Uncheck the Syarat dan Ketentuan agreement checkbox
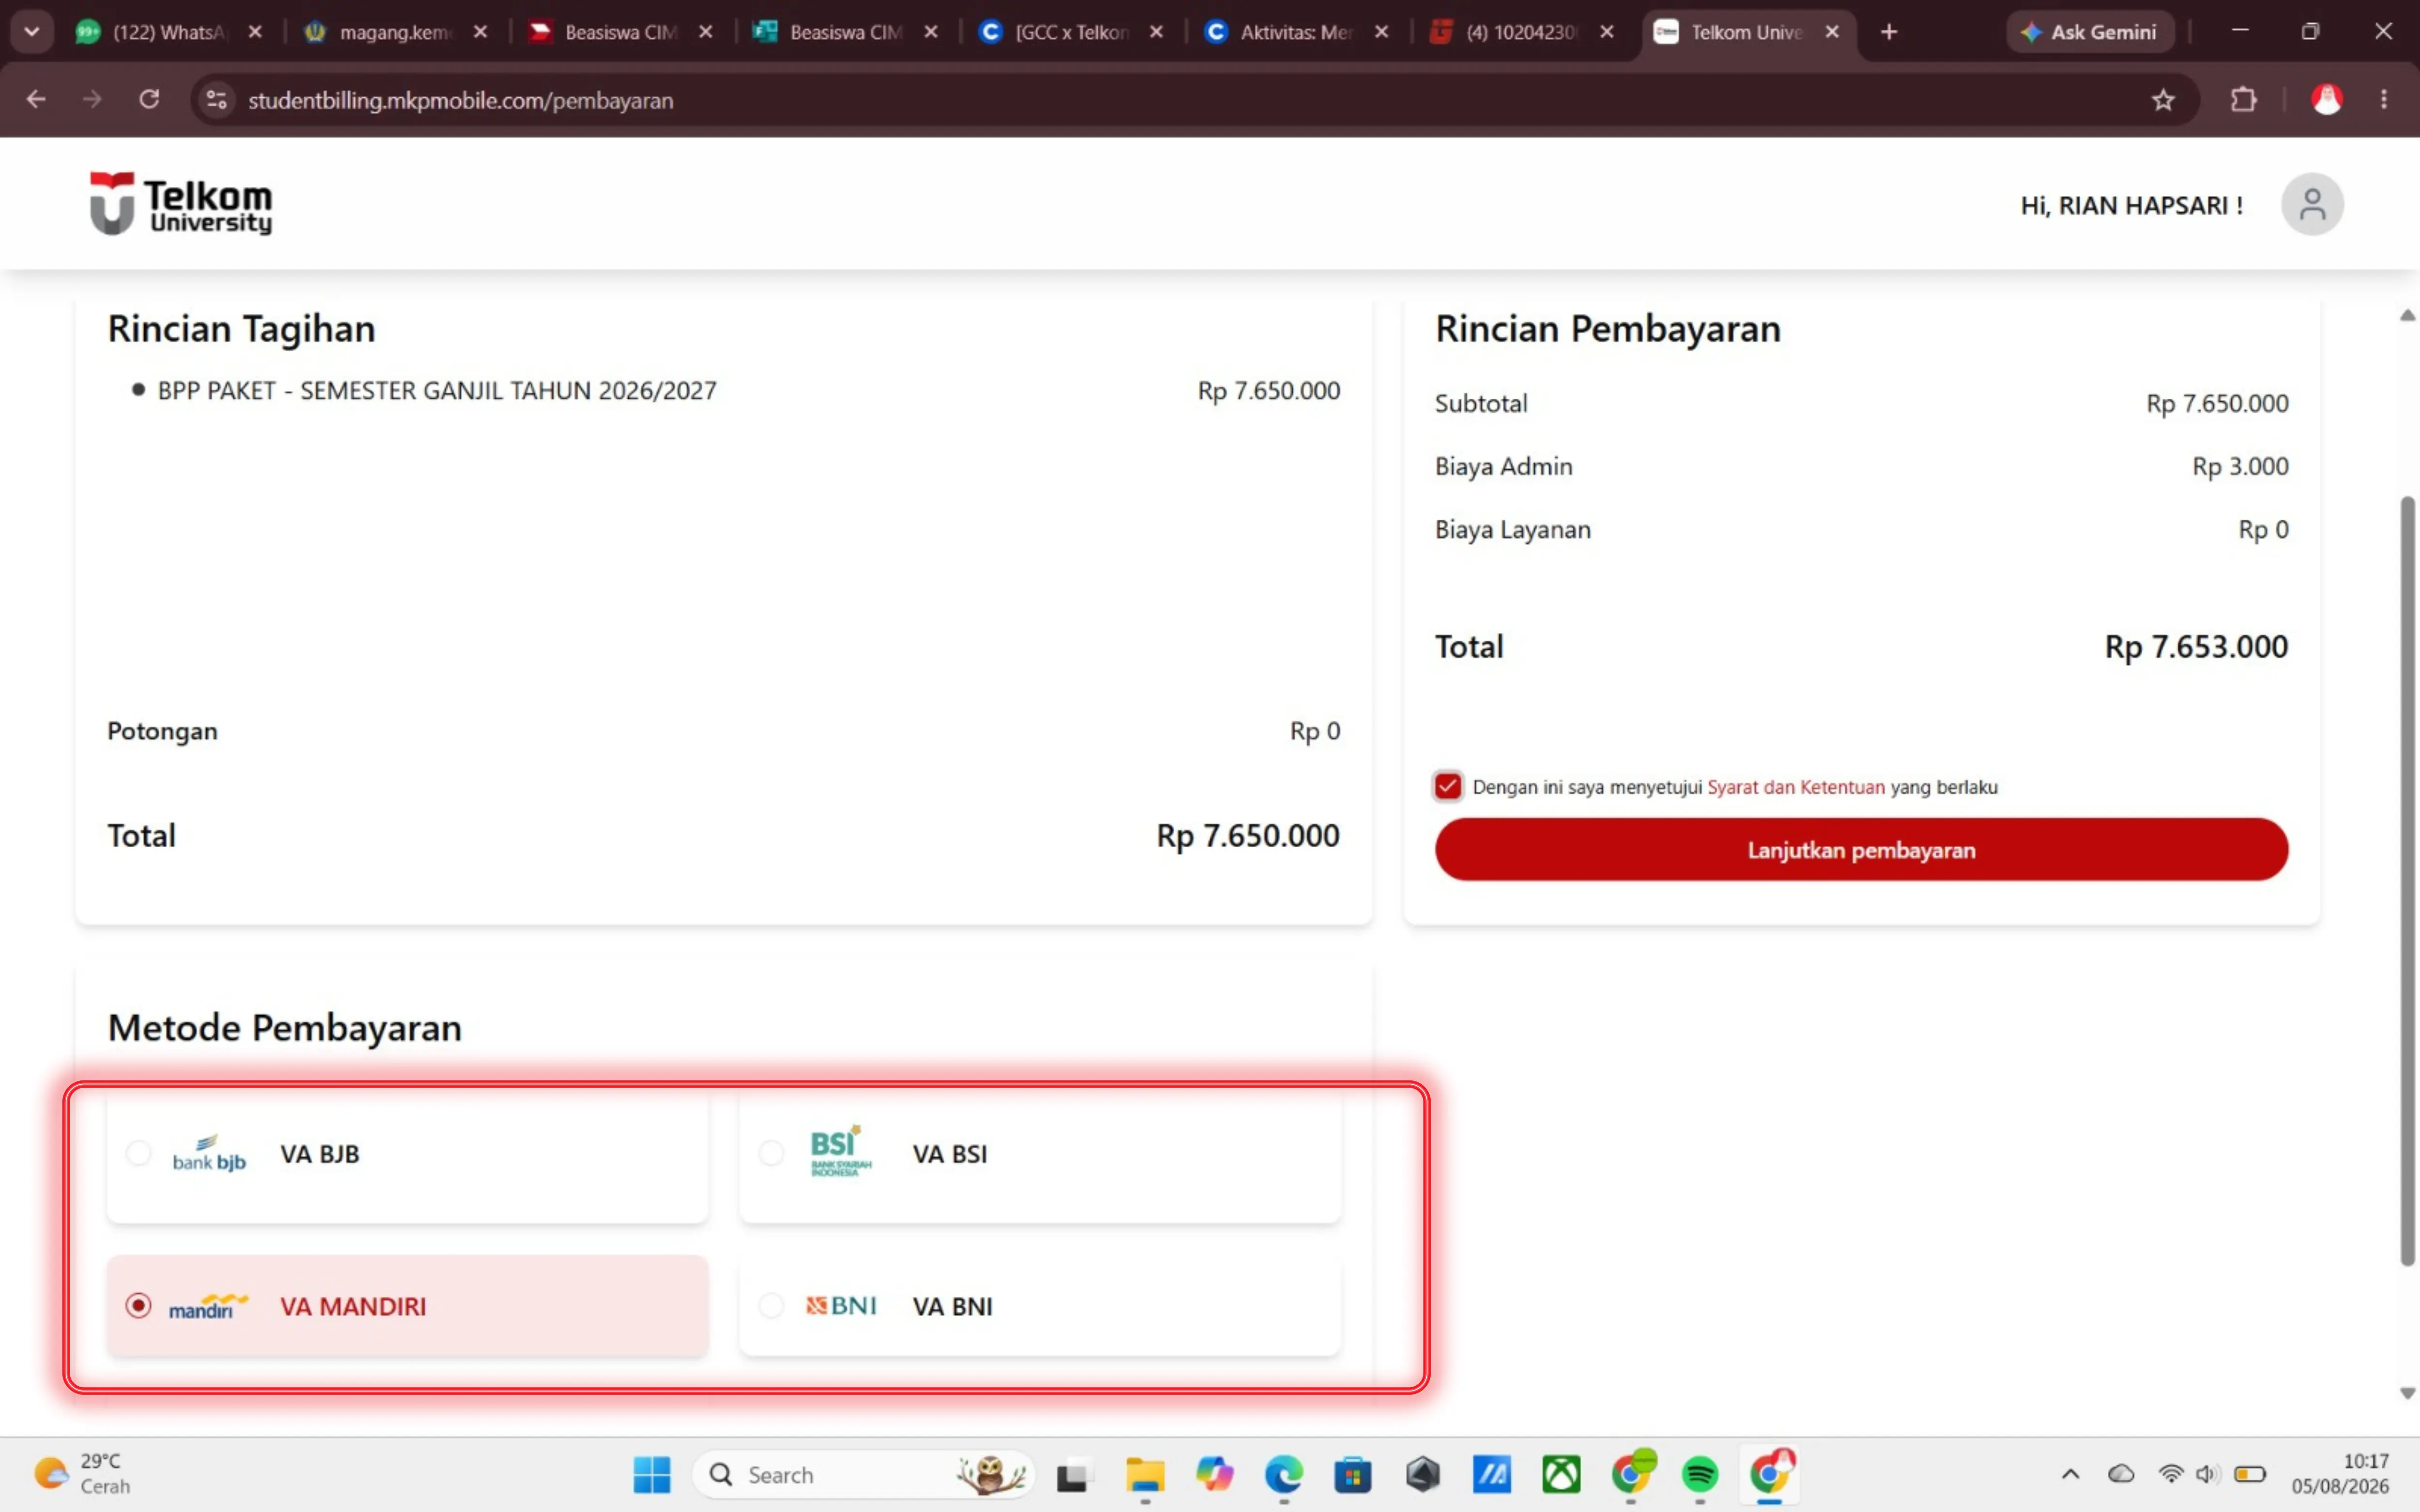The height and width of the screenshot is (1512, 2420). [1447, 786]
